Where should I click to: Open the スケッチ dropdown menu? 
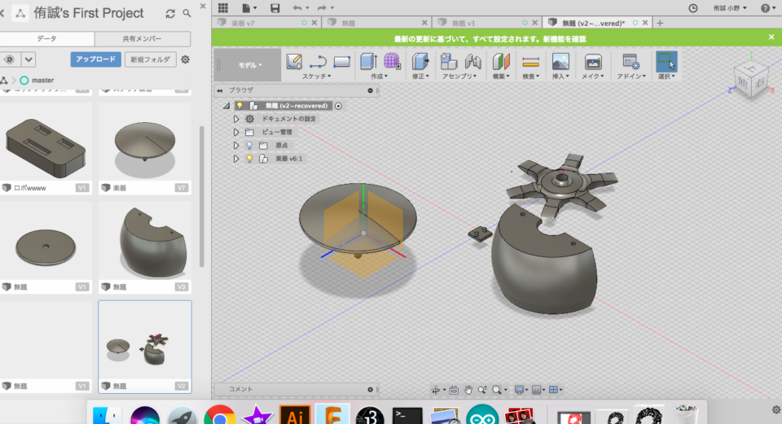point(316,76)
